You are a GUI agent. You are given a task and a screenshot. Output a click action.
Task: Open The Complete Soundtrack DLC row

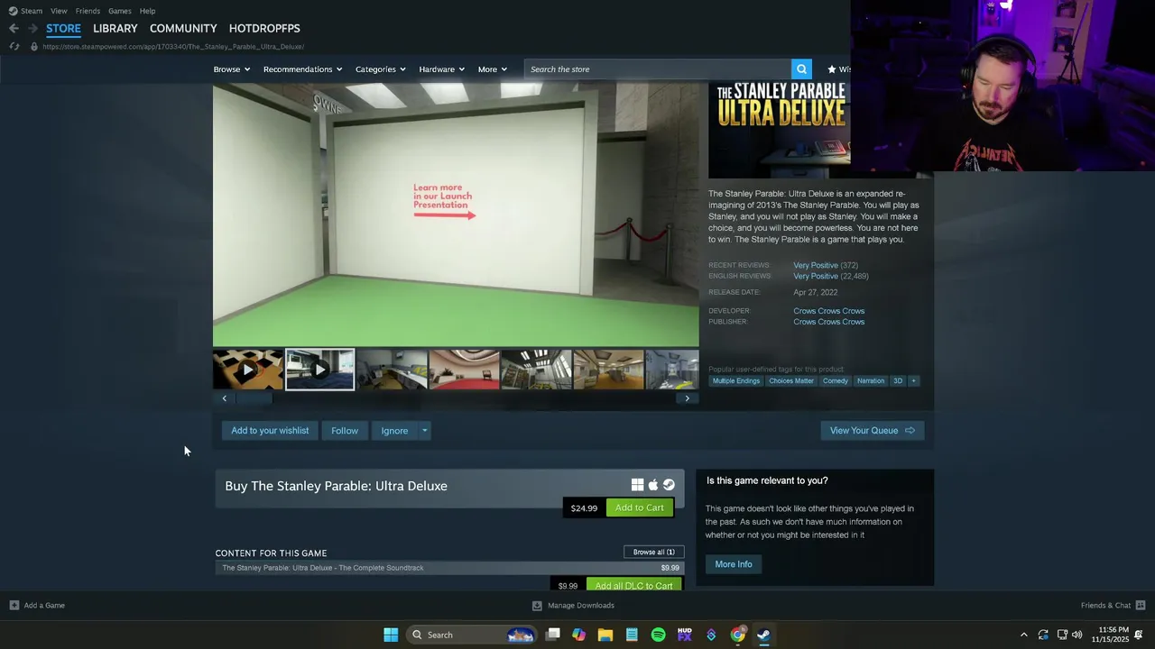click(x=449, y=568)
